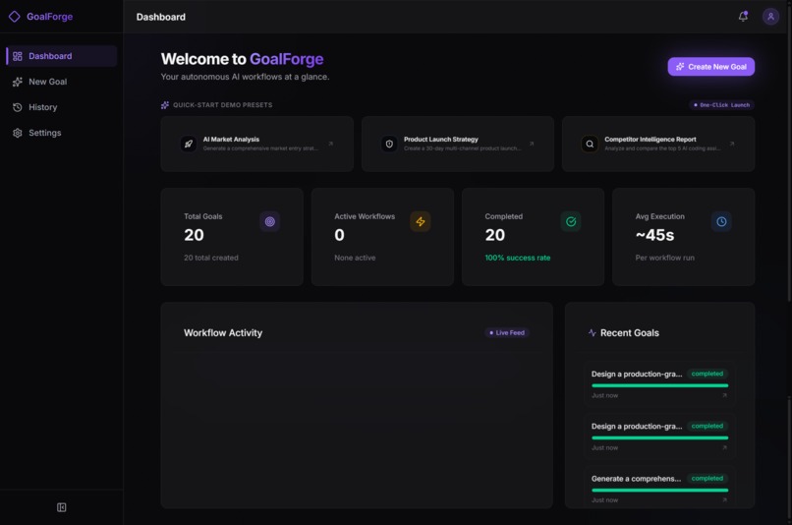
Task: Click the Total Goals value 20
Action: [x=194, y=235]
